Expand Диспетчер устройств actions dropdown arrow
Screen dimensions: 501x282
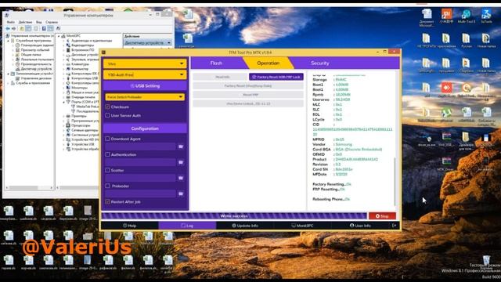click(169, 42)
